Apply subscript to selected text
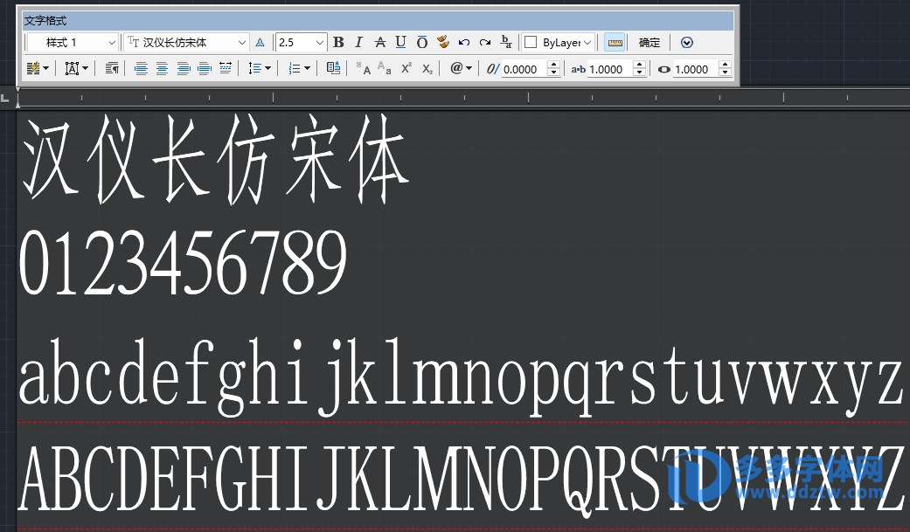Image resolution: width=910 pixels, height=532 pixels. pyautogui.click(x=427, y=68)
